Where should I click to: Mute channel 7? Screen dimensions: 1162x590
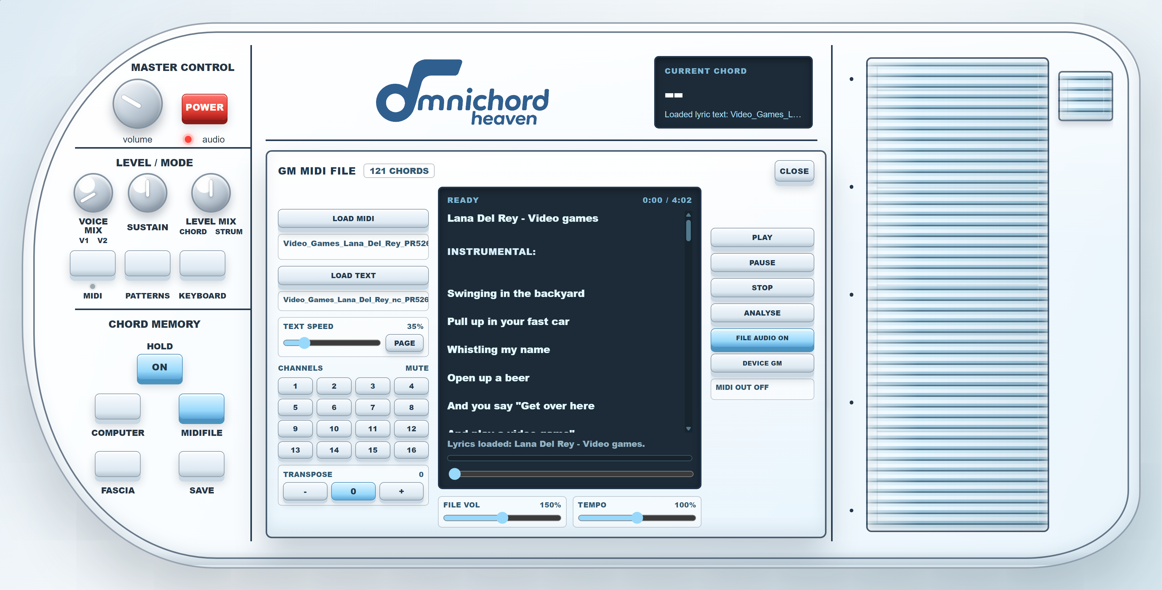(373, 408)
